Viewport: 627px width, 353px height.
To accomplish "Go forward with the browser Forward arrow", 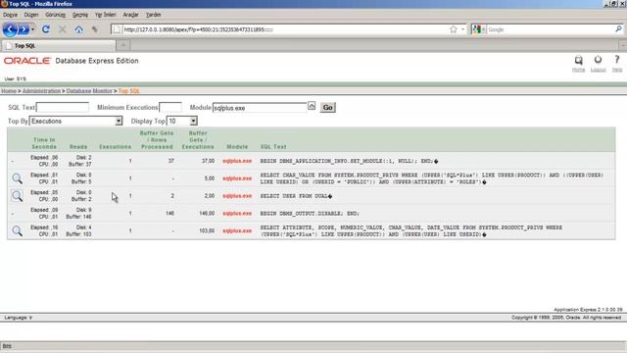I will pos(24,29).
